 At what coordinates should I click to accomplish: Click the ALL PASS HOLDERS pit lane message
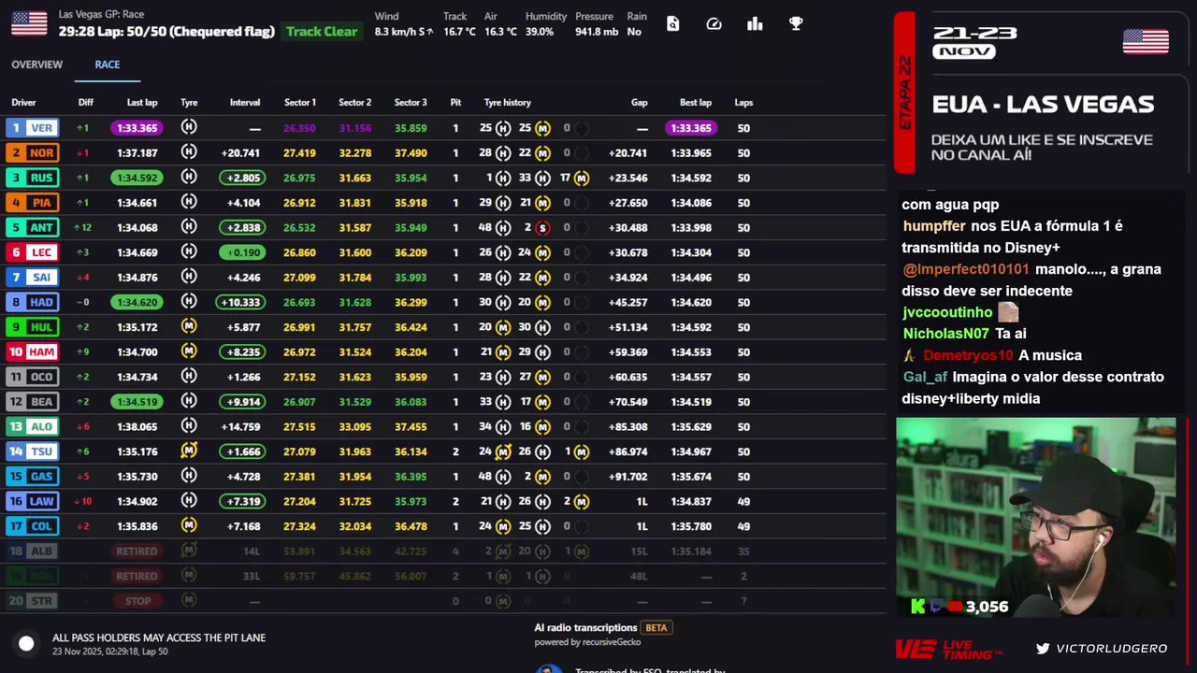[x=159, y=637]
